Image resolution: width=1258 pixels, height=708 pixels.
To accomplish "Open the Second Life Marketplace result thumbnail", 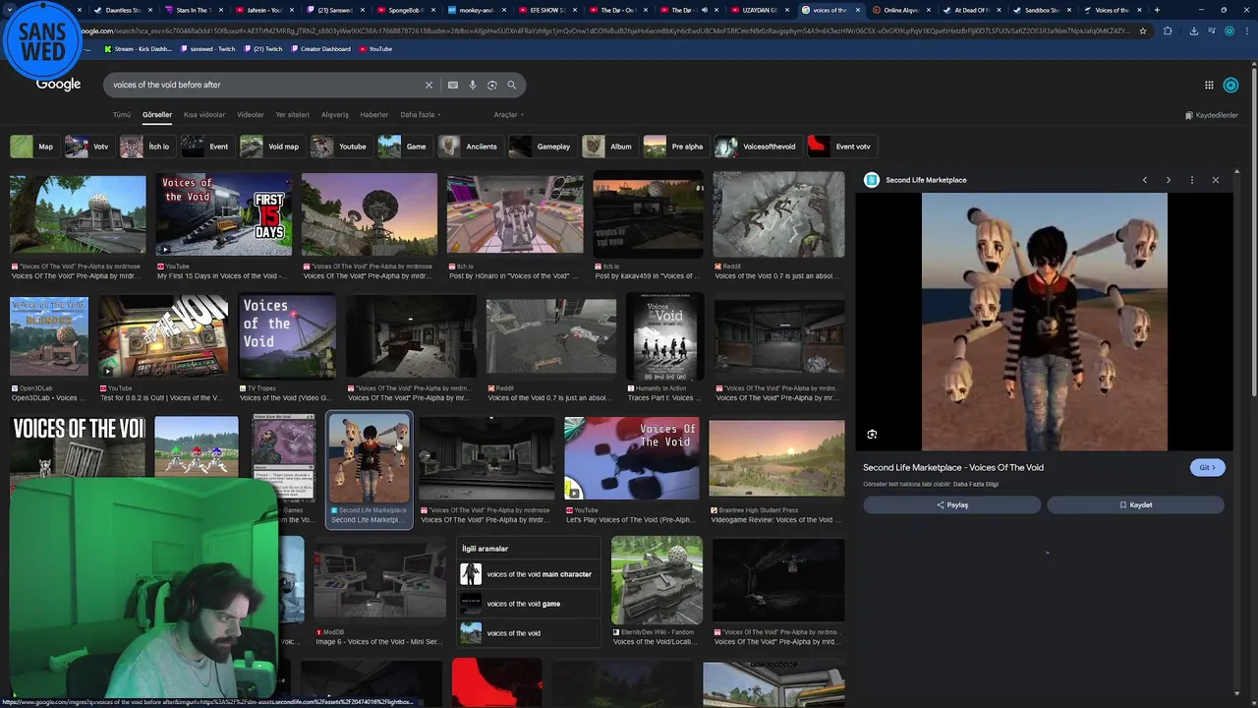I will [370, 458].
